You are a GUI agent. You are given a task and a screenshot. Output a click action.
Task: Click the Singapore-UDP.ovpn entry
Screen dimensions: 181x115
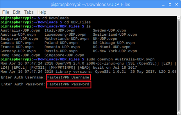(x=64, y=55)
